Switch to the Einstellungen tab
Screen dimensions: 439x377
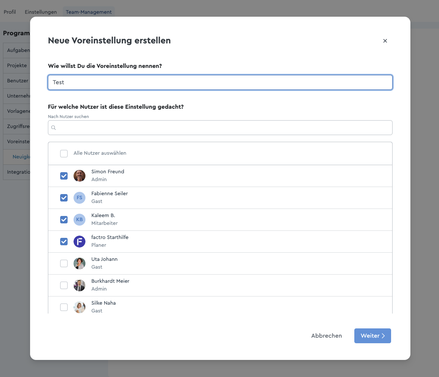pyautogui.click(x=40, y=12)
